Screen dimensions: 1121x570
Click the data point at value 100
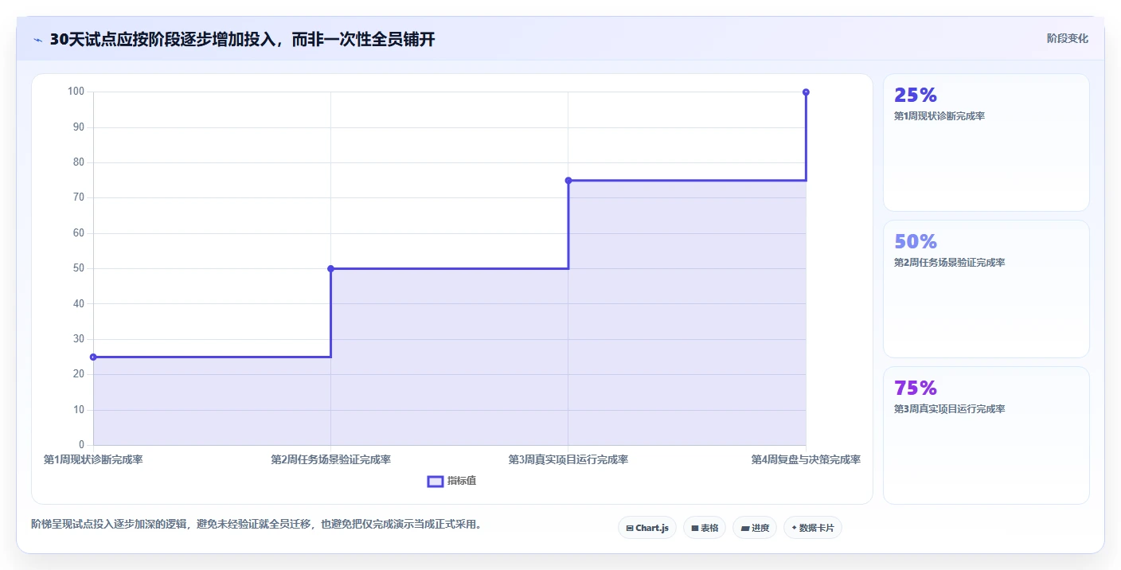(x=806, y=92)
